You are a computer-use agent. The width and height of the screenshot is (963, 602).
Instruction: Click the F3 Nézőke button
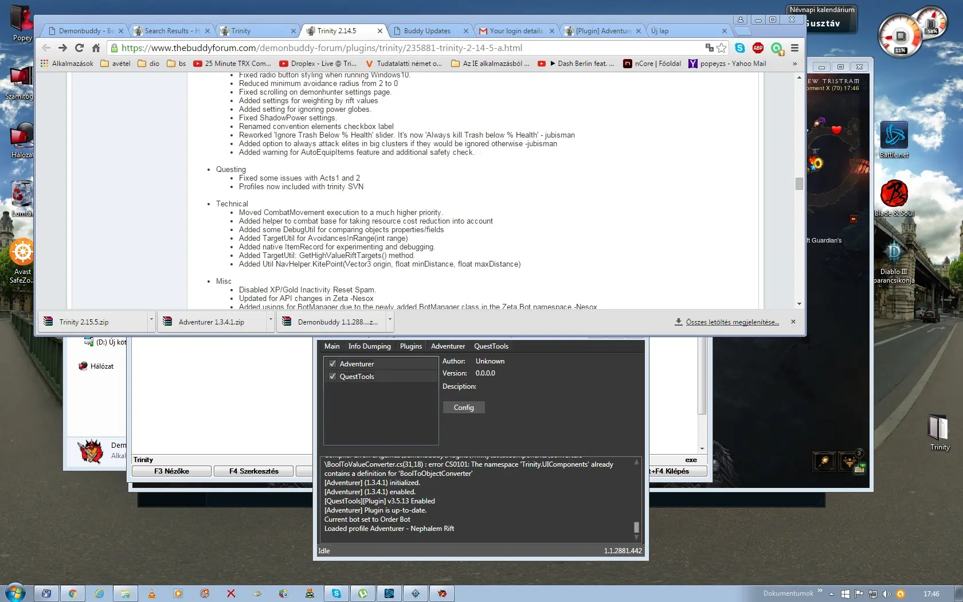click(171, 471)
